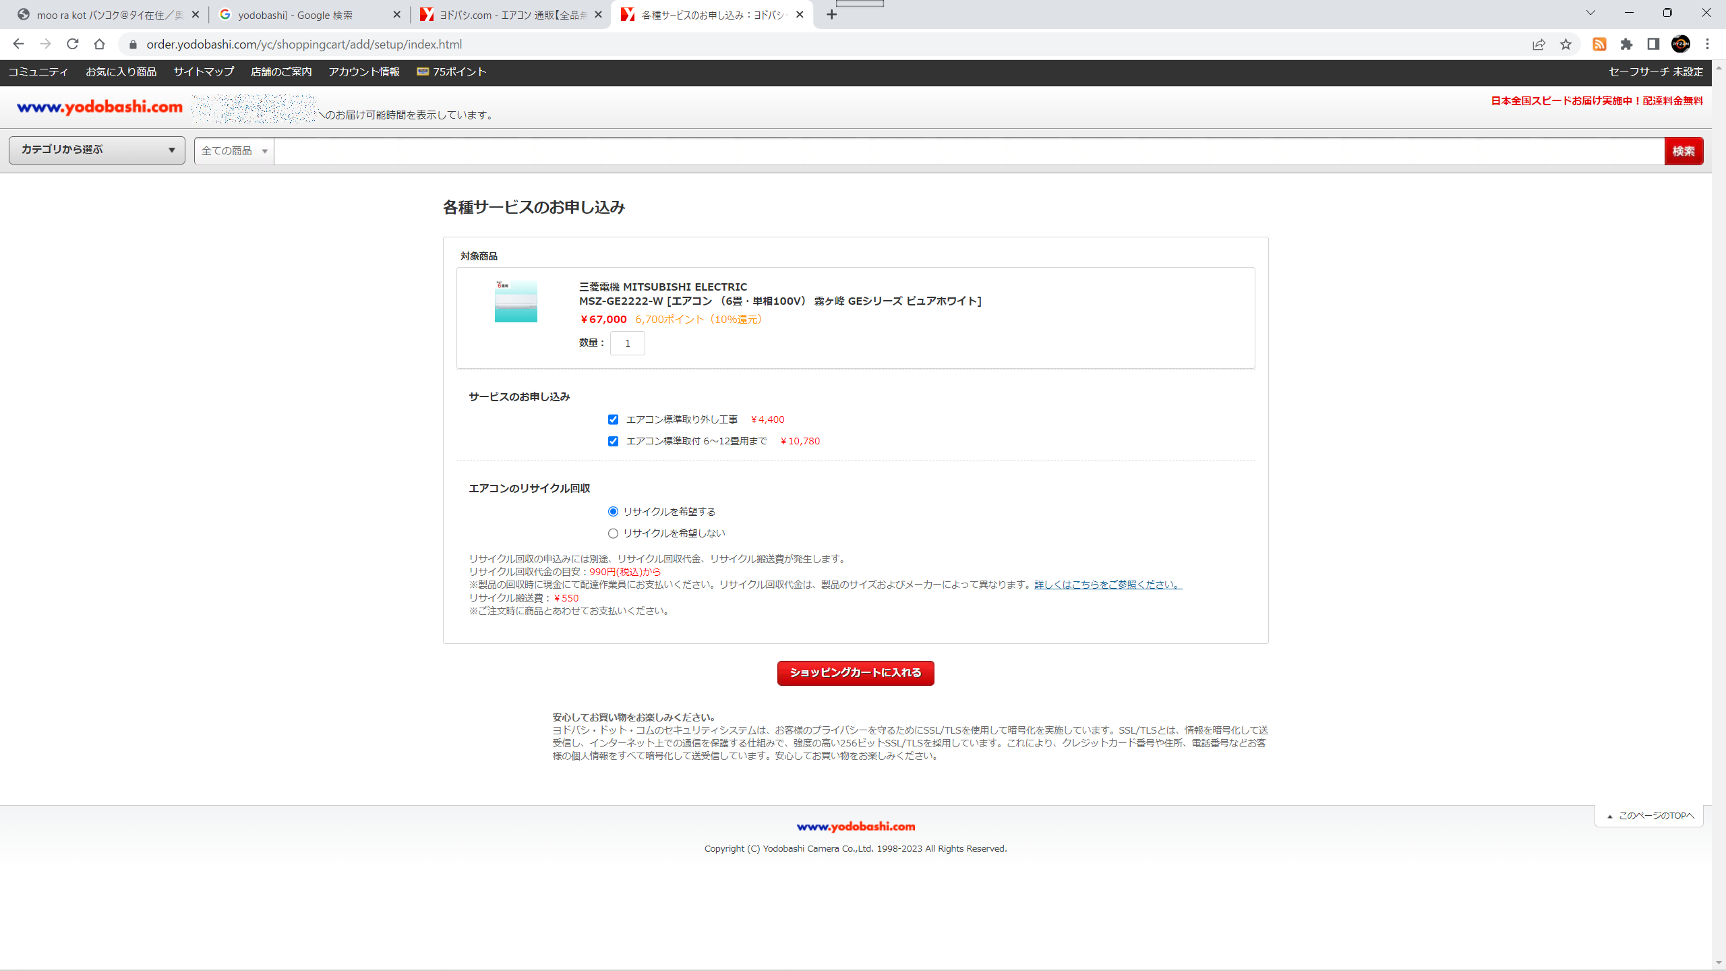Open the tab search chevron
Image resolution: width=1726 pixels, height=971 pixels.
(1590, 13)
